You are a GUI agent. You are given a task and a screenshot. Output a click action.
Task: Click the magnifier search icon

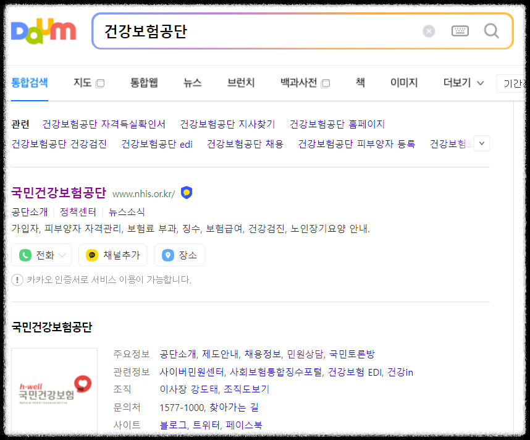(492, 31)
